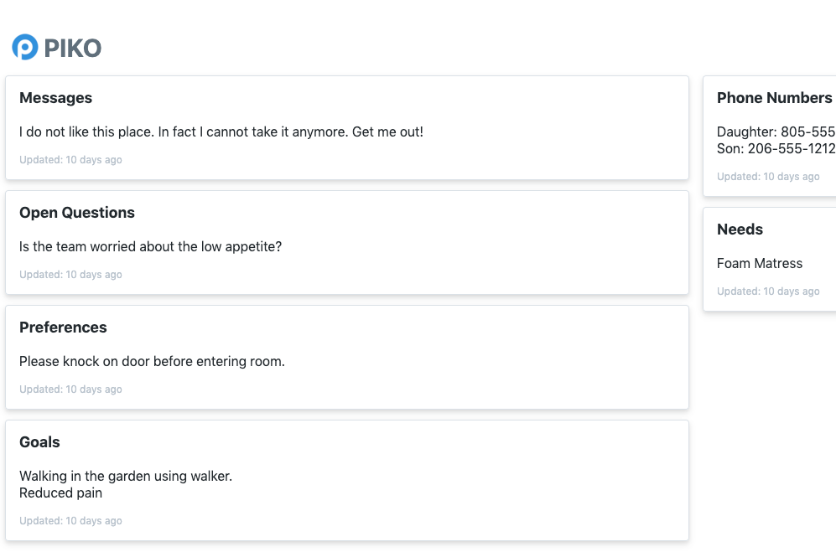Click the Son phone number entry
Image resolution: width=836 pixels, height=552 pixels.
pyautogui.click(x=776, y=148)
